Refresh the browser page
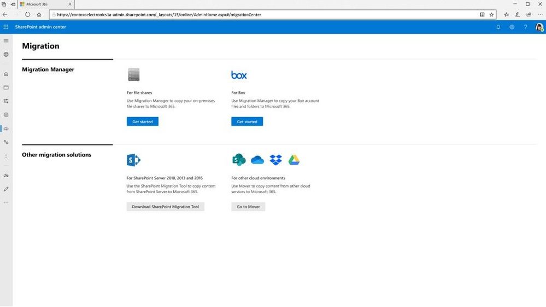546x307 pixels. 27,15
